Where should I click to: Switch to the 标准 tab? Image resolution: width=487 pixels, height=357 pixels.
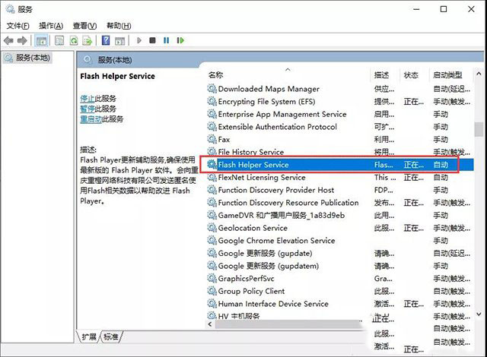[x=111, y=336]
